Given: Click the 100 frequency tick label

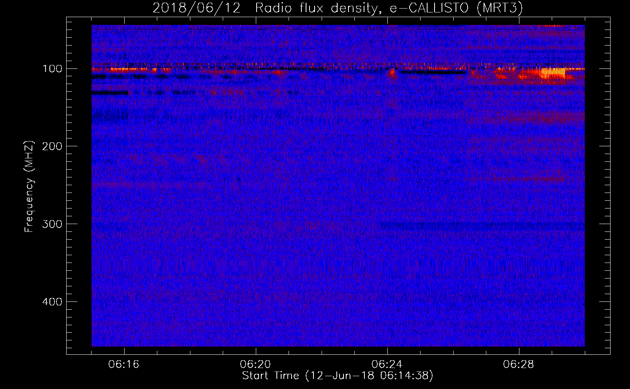Looking at the screenshot, I should click(52, 69).
